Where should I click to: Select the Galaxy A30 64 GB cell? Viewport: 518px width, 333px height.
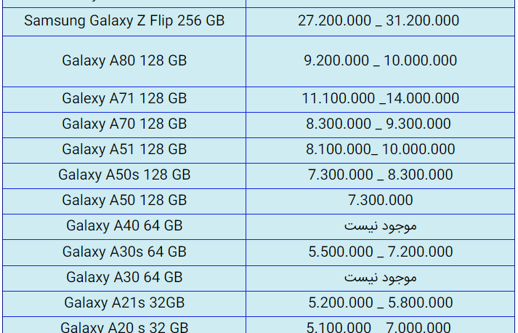tap(124, 278)
